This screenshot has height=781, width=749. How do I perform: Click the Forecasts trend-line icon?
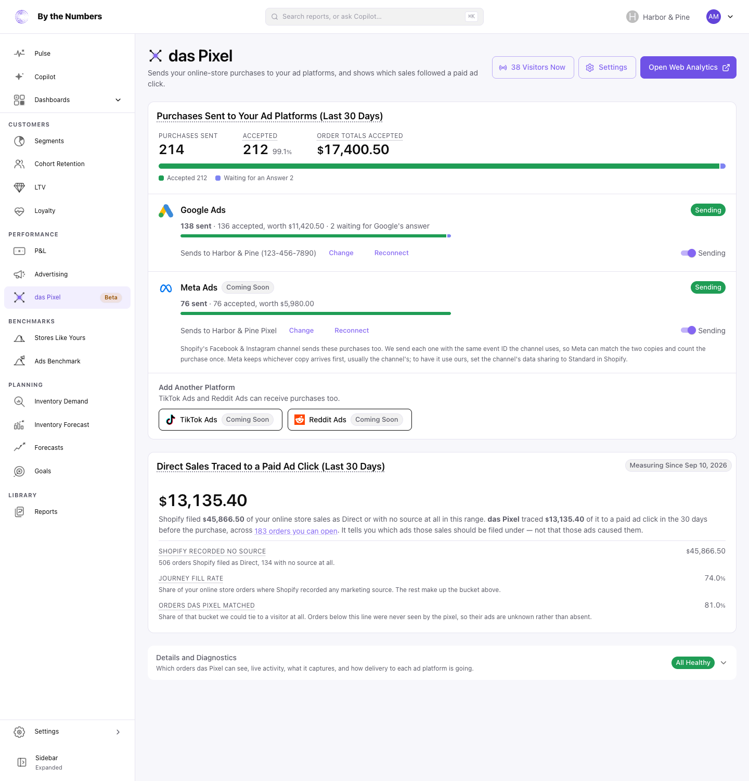pyautogui.click(x=19, y=448)
